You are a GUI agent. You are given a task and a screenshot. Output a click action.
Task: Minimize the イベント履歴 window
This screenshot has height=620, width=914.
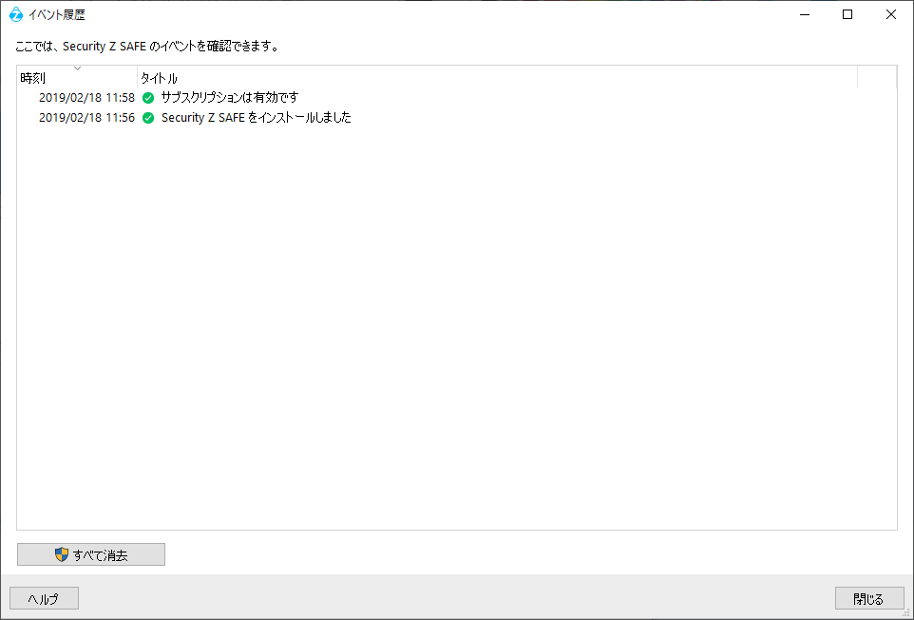point(804,14)
